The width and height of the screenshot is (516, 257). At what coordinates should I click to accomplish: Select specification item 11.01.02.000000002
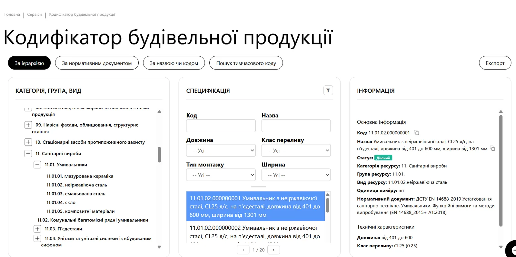point(255,232)
